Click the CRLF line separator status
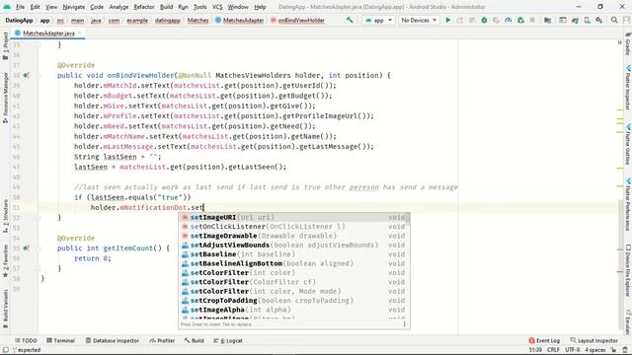This screenshot has height=355, width=632. point(553,350)
